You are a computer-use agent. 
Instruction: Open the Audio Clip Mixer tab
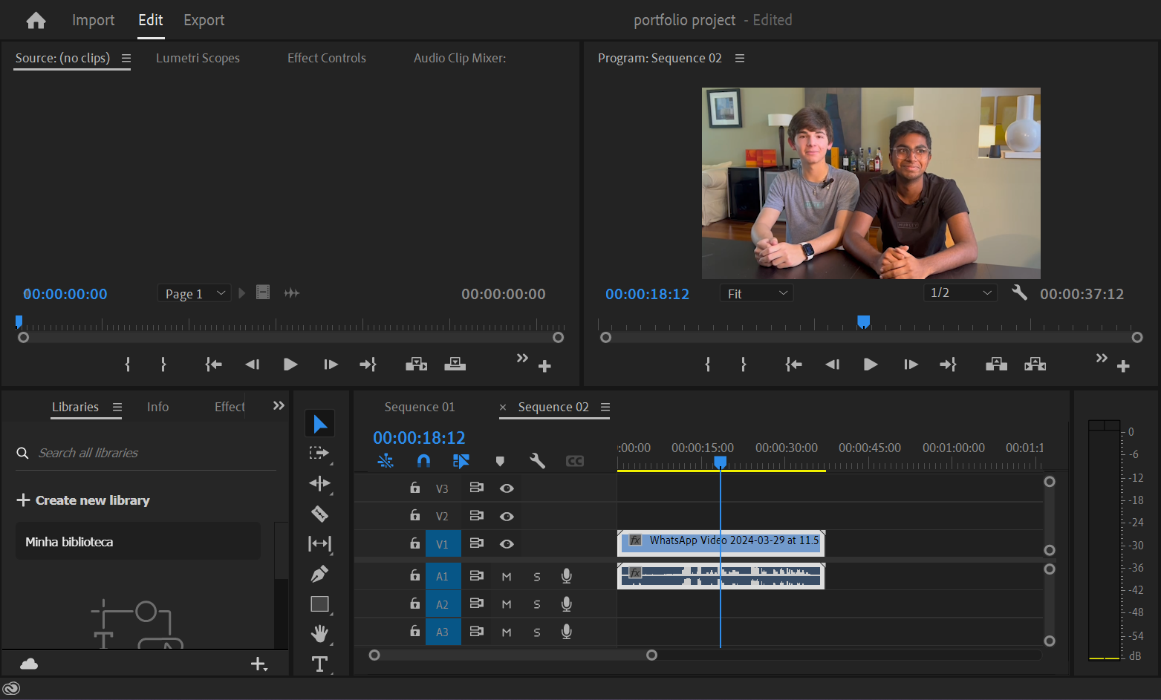(x=460, y=58)
